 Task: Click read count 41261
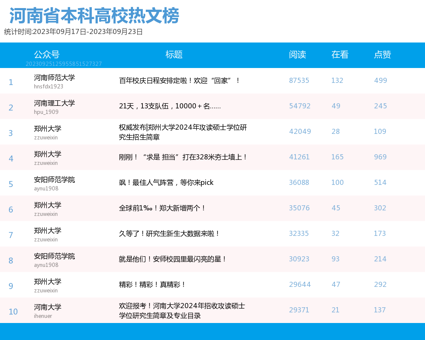click(299, 157)
